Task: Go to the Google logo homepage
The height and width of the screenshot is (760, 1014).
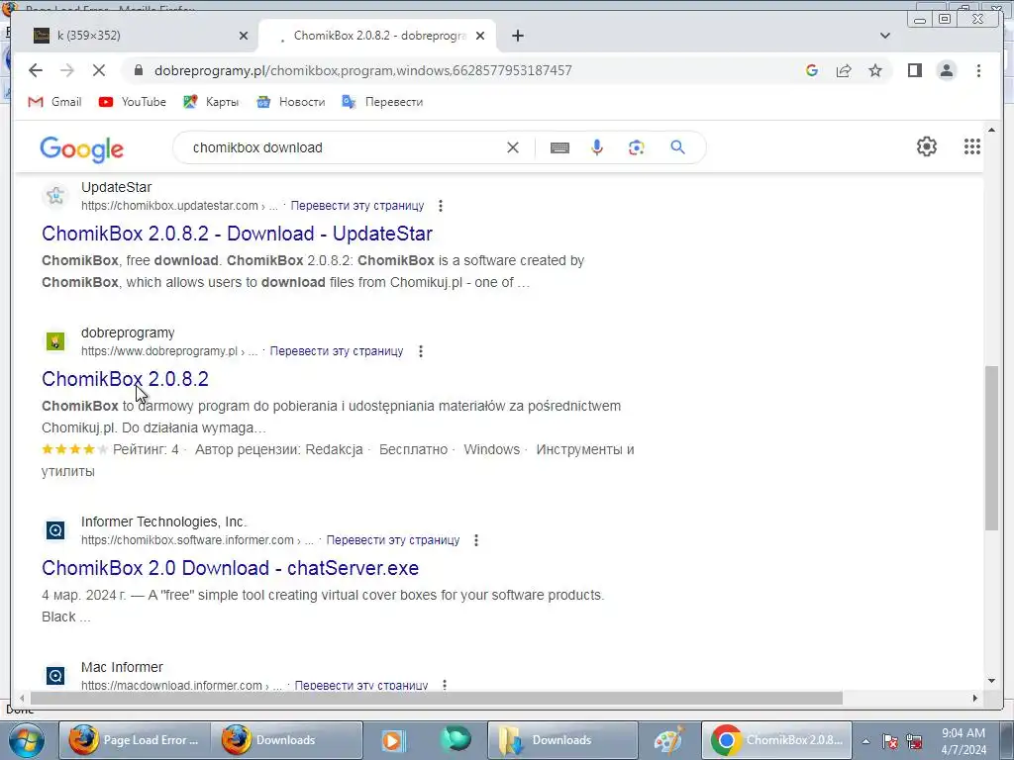Action: 81,148
